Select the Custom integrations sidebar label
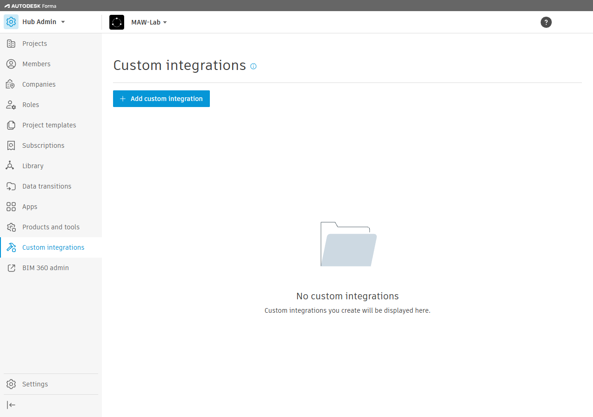The width and height of the screenshot is (593, 417). pos(53,247)
